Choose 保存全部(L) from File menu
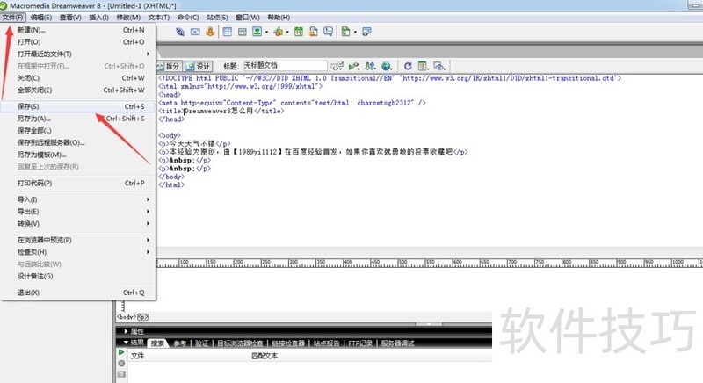The image size is (703, 383). coord(78,131)
